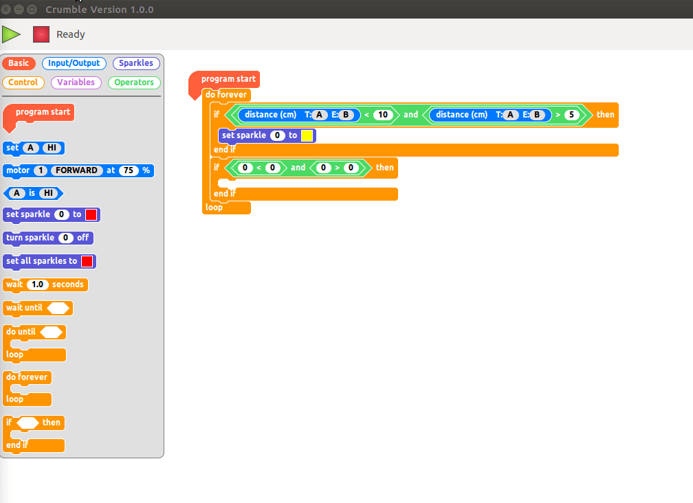Click sparkle index 0 in palette set sparkle
This screenshot has height=503, width=693.
click(62, 214)
